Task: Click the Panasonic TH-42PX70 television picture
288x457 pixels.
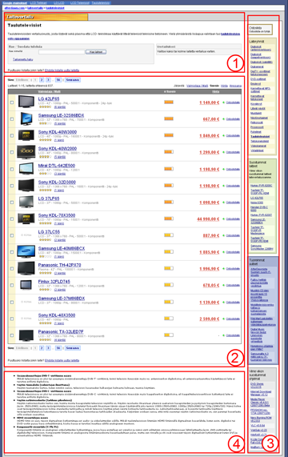Action: point(26,268)
